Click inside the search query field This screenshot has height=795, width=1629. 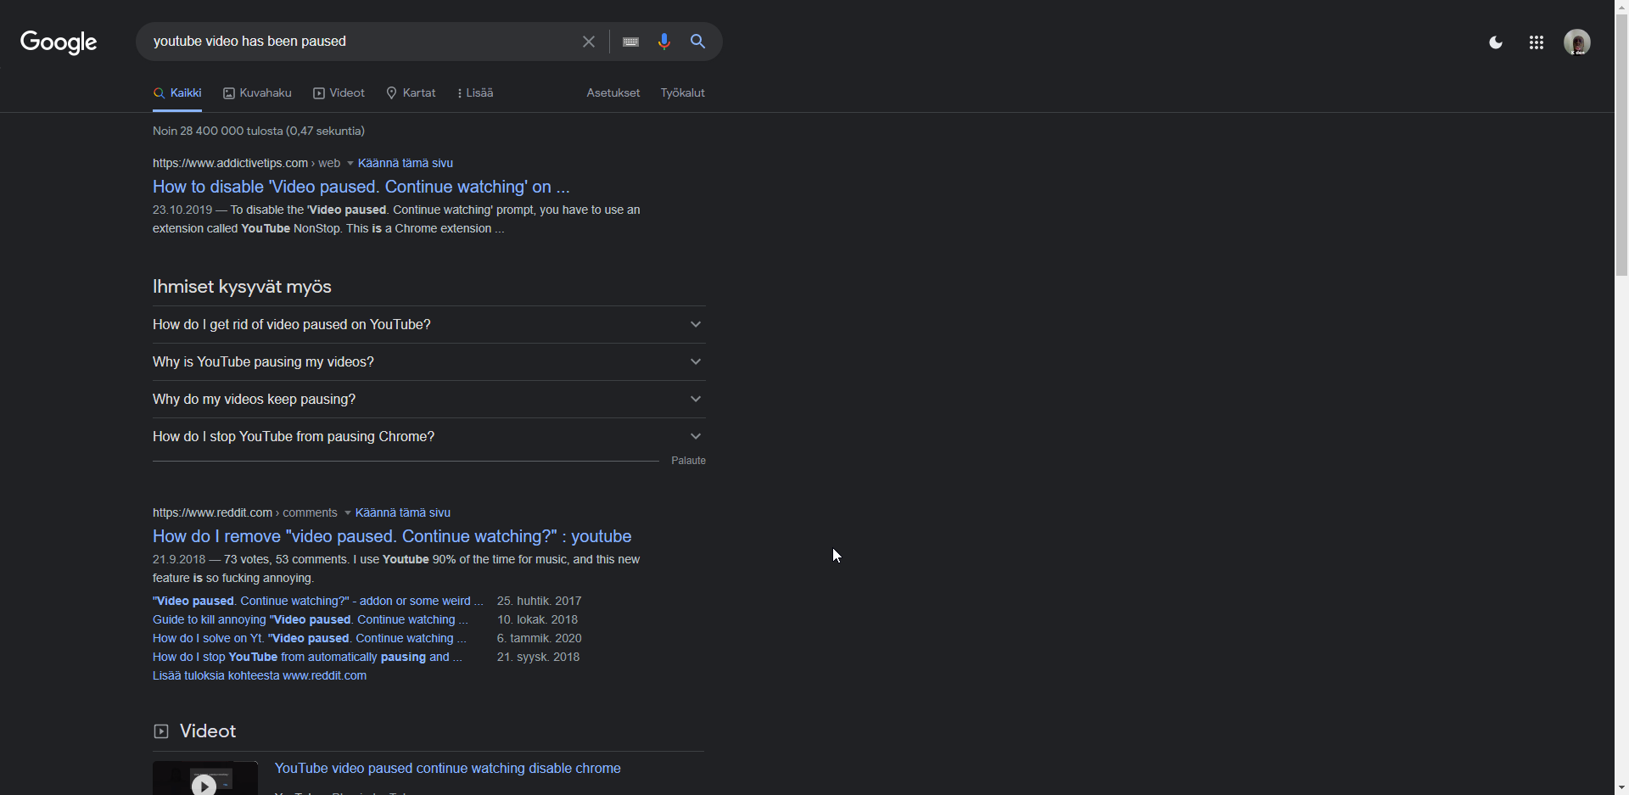tap(356, 42)
